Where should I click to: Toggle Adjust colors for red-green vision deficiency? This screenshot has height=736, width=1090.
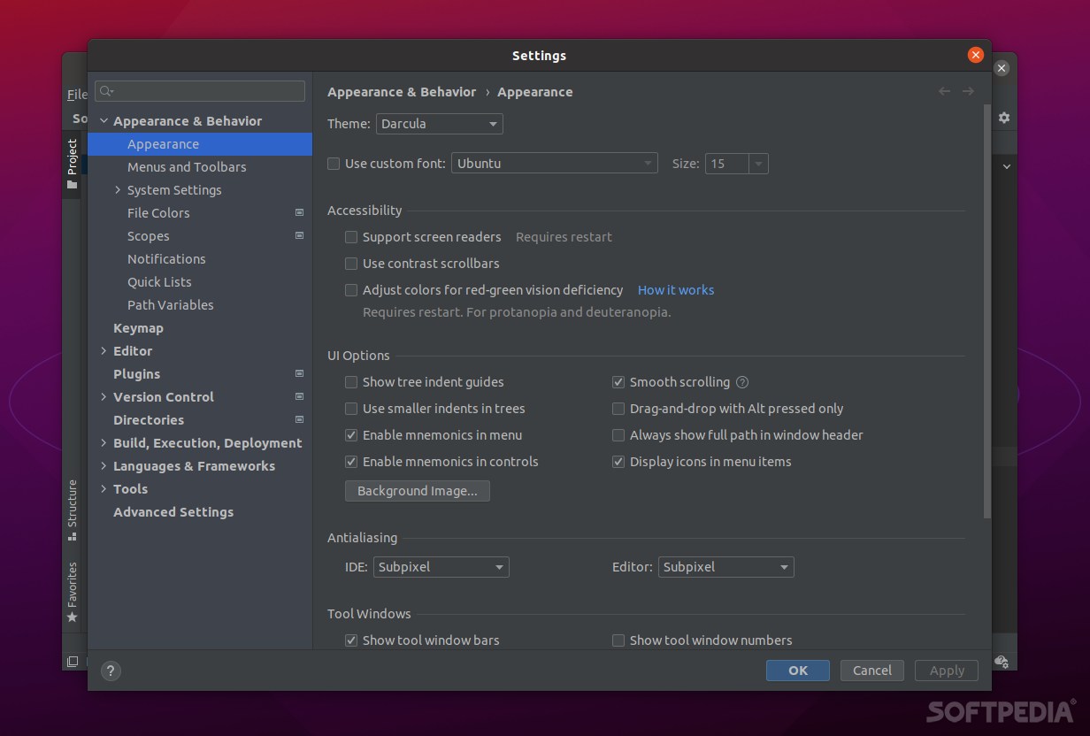tap(351, 290)
